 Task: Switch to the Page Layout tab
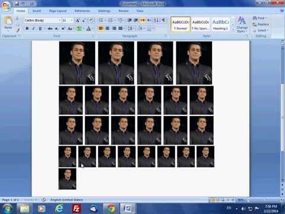[x=58, y=11]
